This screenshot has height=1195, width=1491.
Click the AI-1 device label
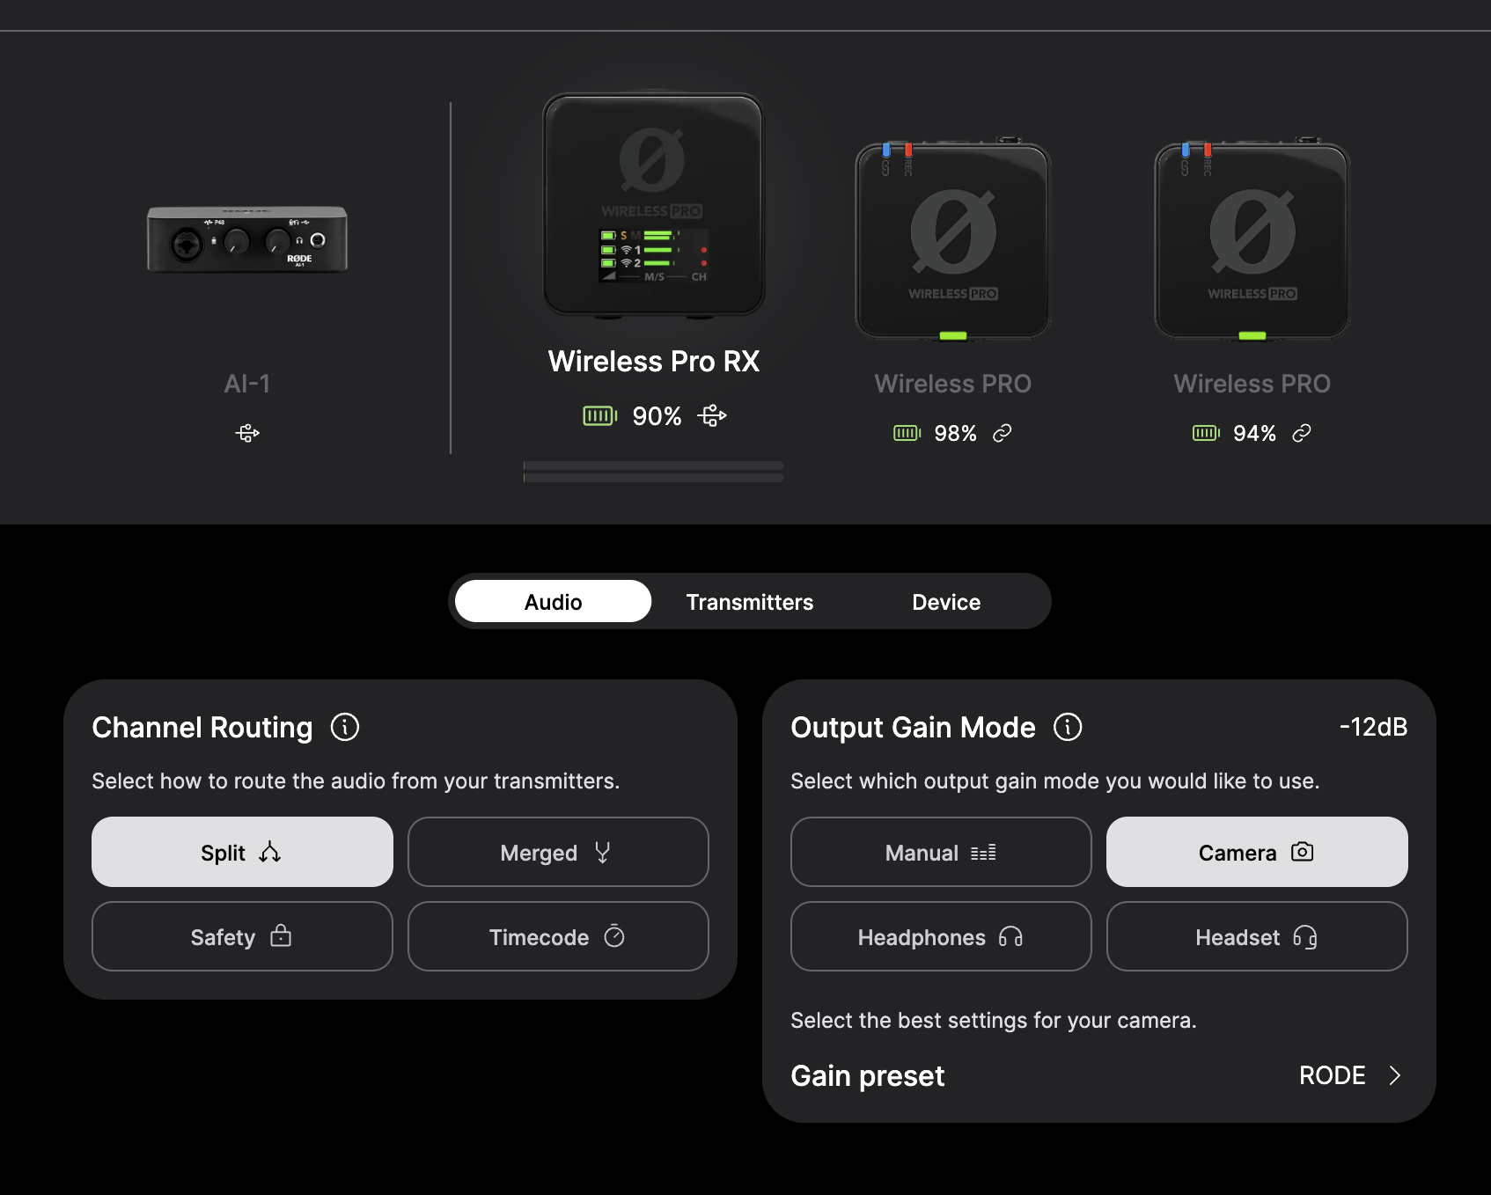(x=247, y=384)
